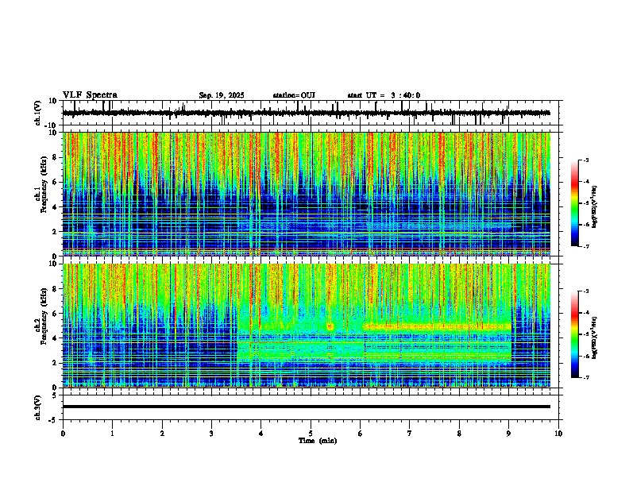Click the ch.1 voltage waveform trace panel
This screenshot has width=629, height=486.
312,113
